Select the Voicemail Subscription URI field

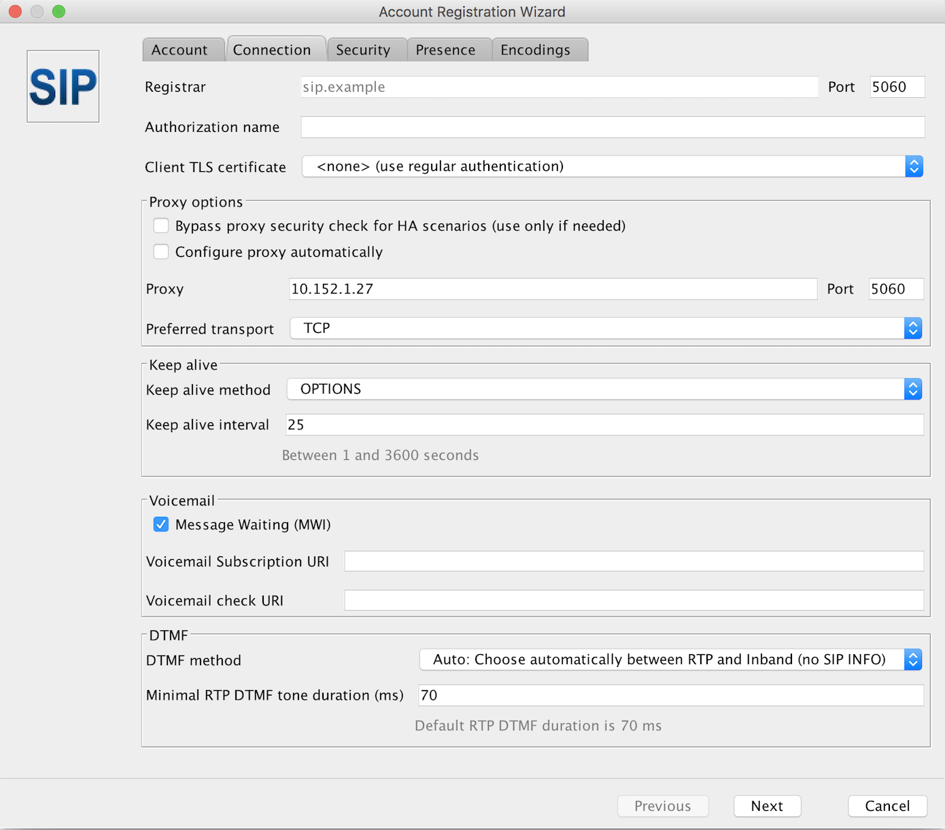633,561
